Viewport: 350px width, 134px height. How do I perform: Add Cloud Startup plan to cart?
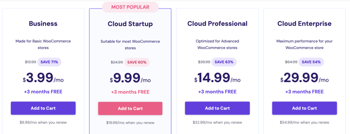coord(130,109)
